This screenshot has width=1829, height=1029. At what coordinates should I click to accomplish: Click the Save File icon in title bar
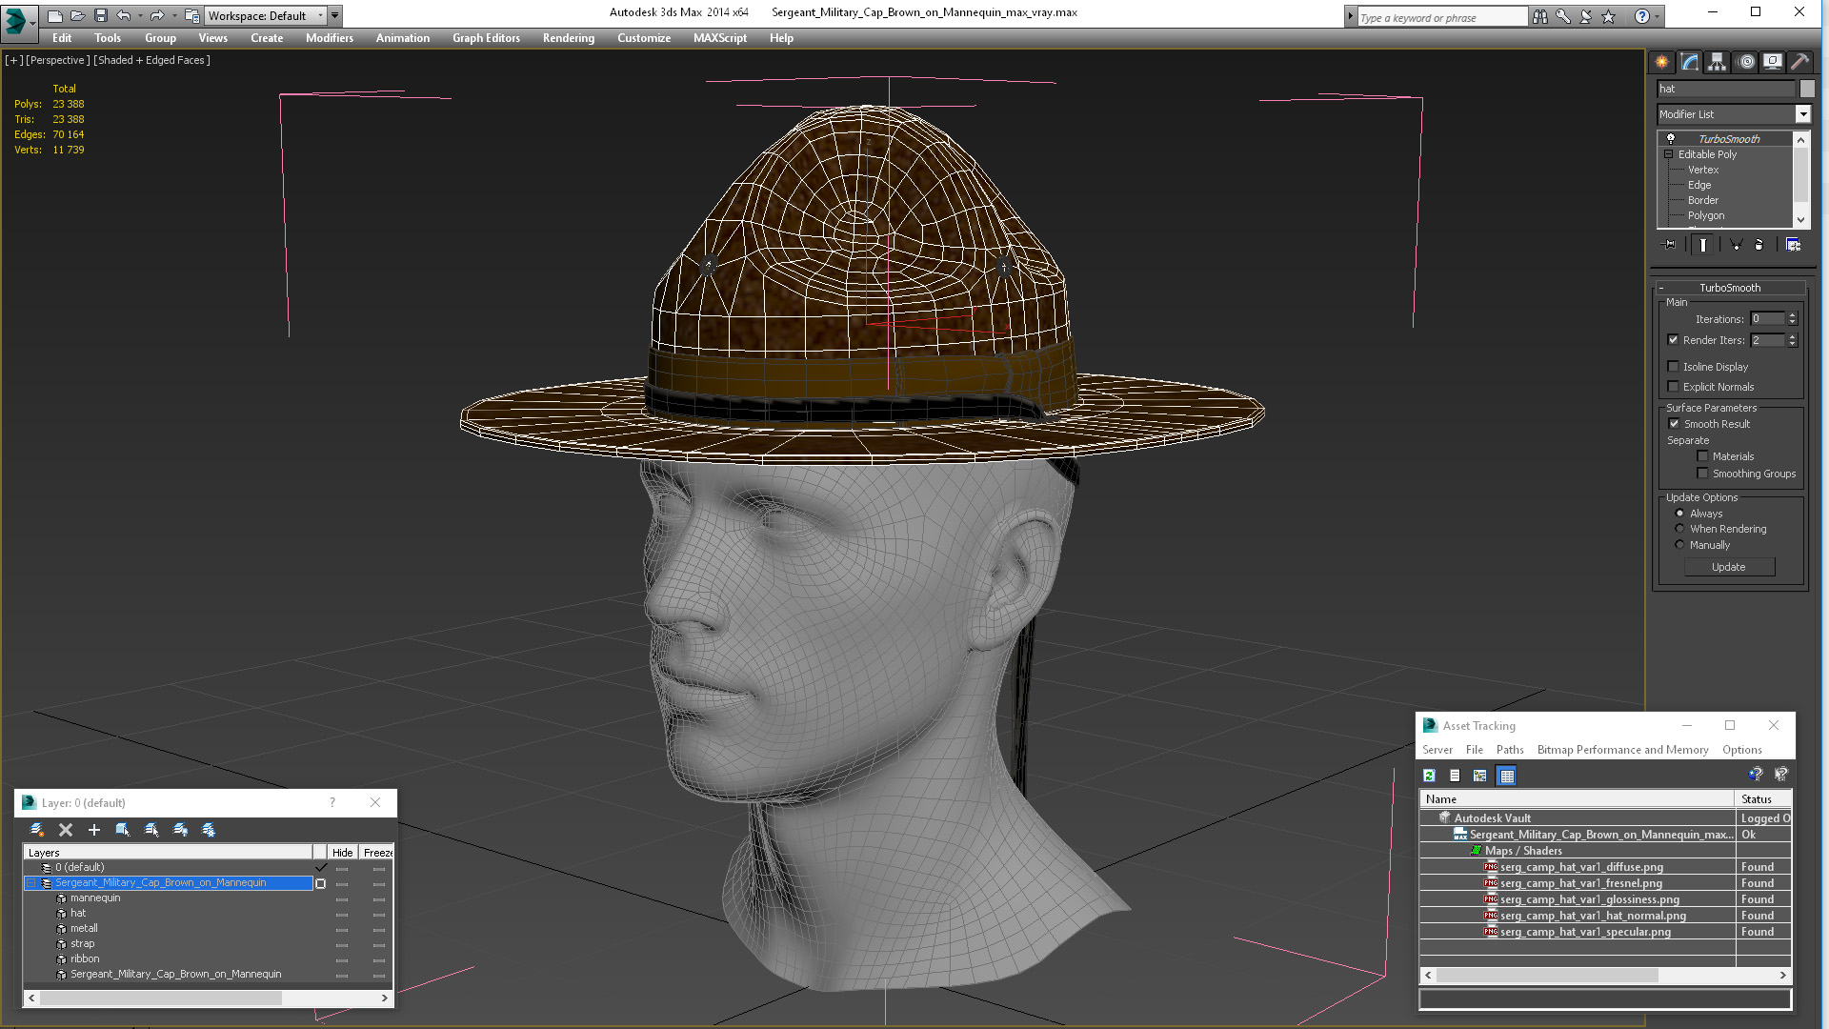(x=100, y=15)
